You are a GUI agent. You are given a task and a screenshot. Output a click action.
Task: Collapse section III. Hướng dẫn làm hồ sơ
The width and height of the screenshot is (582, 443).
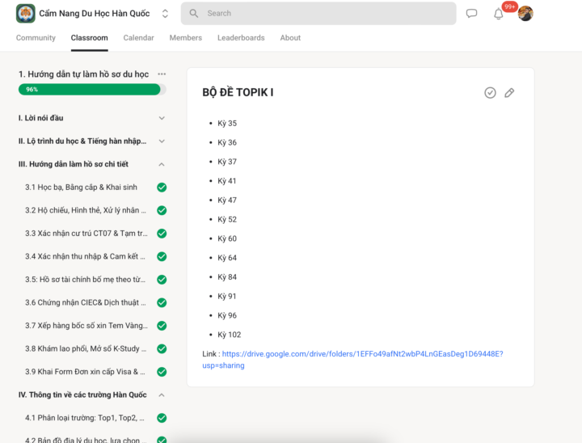click(x=162, y=164)
